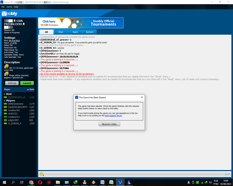Select the host [QUEENS]full_of... entry
Viewport: 233px width, 186px height.
click(19, 97)
